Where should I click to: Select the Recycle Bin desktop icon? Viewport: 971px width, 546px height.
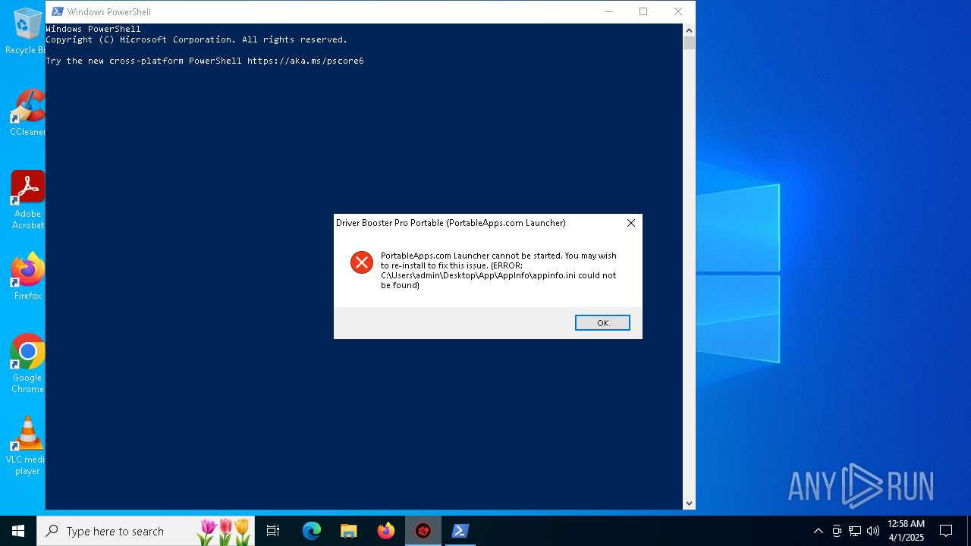coord(26,32)
